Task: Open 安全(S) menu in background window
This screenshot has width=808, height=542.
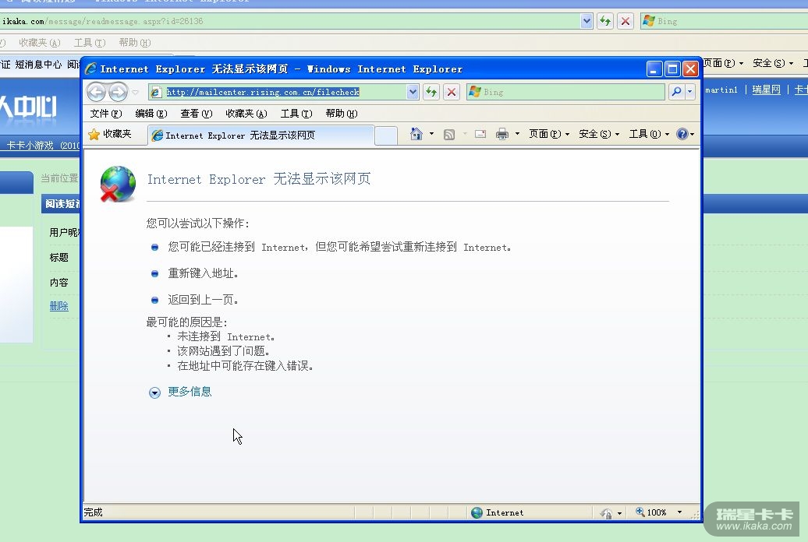Action: 772,63
